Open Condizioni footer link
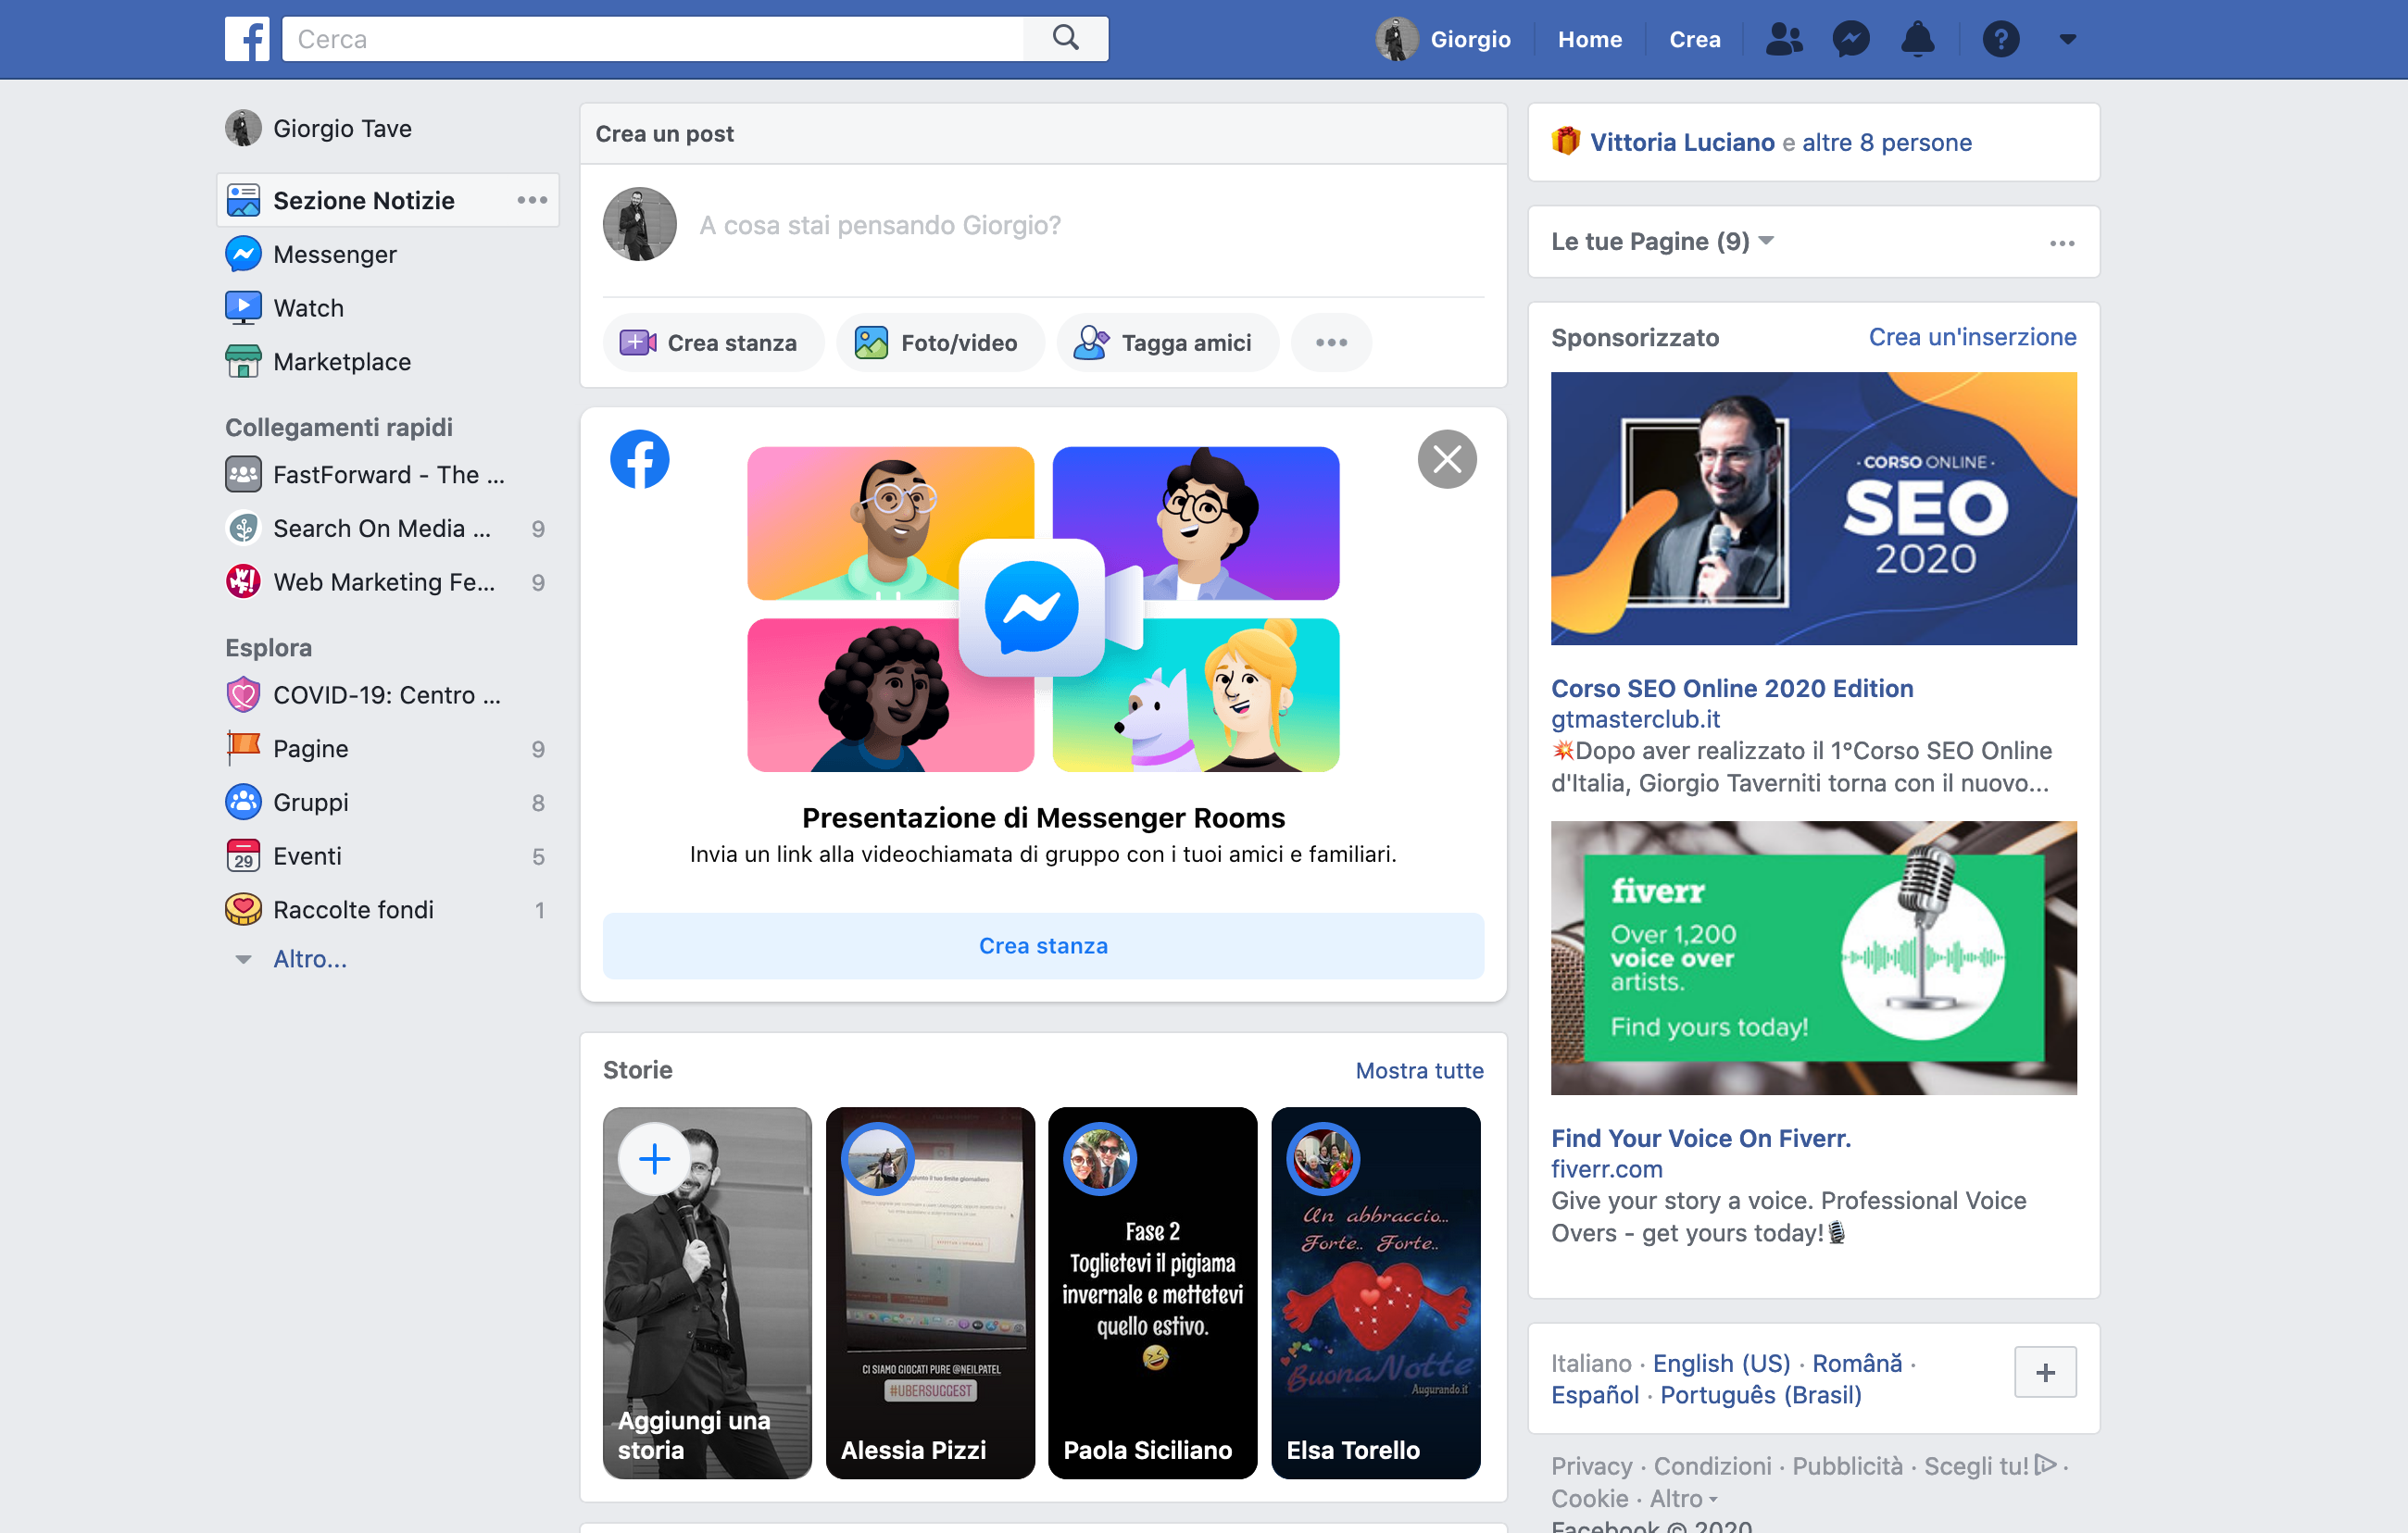 coord(1712,1466)
